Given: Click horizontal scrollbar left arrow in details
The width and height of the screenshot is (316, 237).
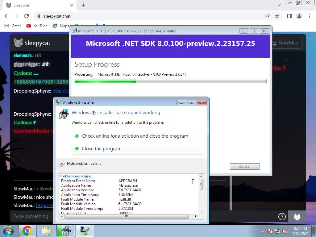Looking at the screenshot, I should pyautogui.click(x=61, y=216).
